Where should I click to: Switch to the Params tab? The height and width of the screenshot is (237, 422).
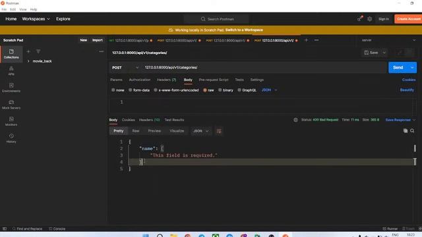click(x=116, y=80)
